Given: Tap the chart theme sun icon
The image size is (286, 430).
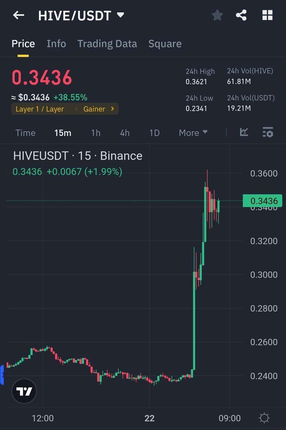Looking at the screenshot, I should (264, 418).
